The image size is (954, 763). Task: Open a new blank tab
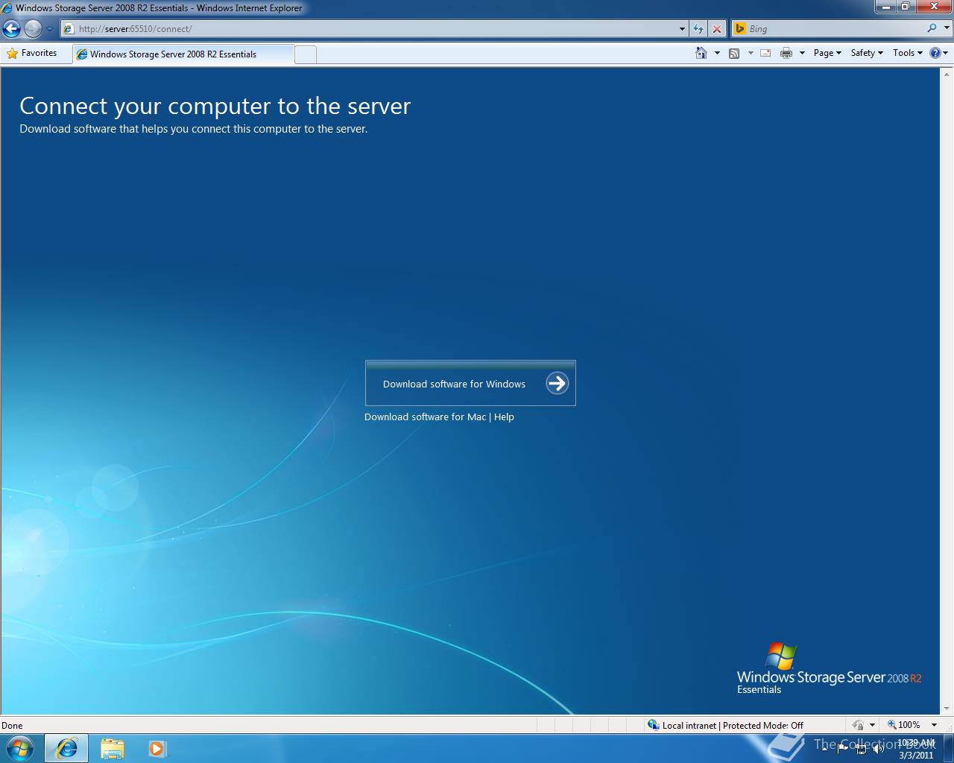(x=306, y=54)
